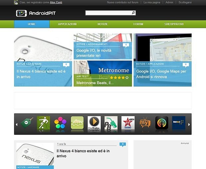206x169 pixels.
Task: Open Google Maps per Android si rinnova
Action: click(x=162, y=60)
